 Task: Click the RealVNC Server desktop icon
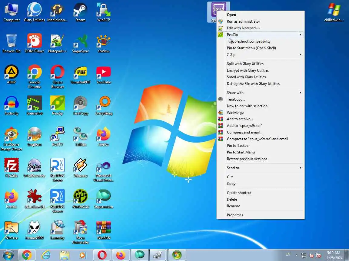(x=58, y=170)
